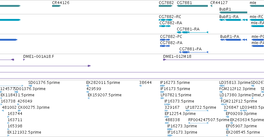Viewport: 264px width, 137px height.
Task: Click the SD01376.5prime EST glyph
Action: click(x=30, y=86)
